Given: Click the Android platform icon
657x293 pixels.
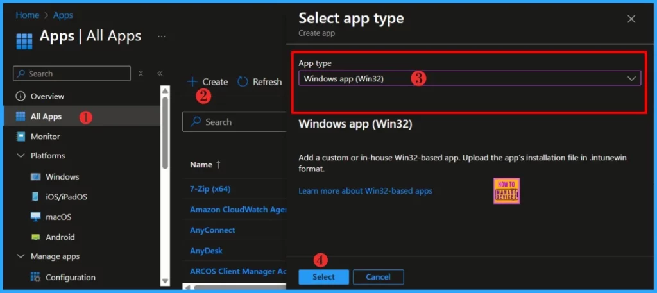Looking at the screenshot, I should pos(36,237).
